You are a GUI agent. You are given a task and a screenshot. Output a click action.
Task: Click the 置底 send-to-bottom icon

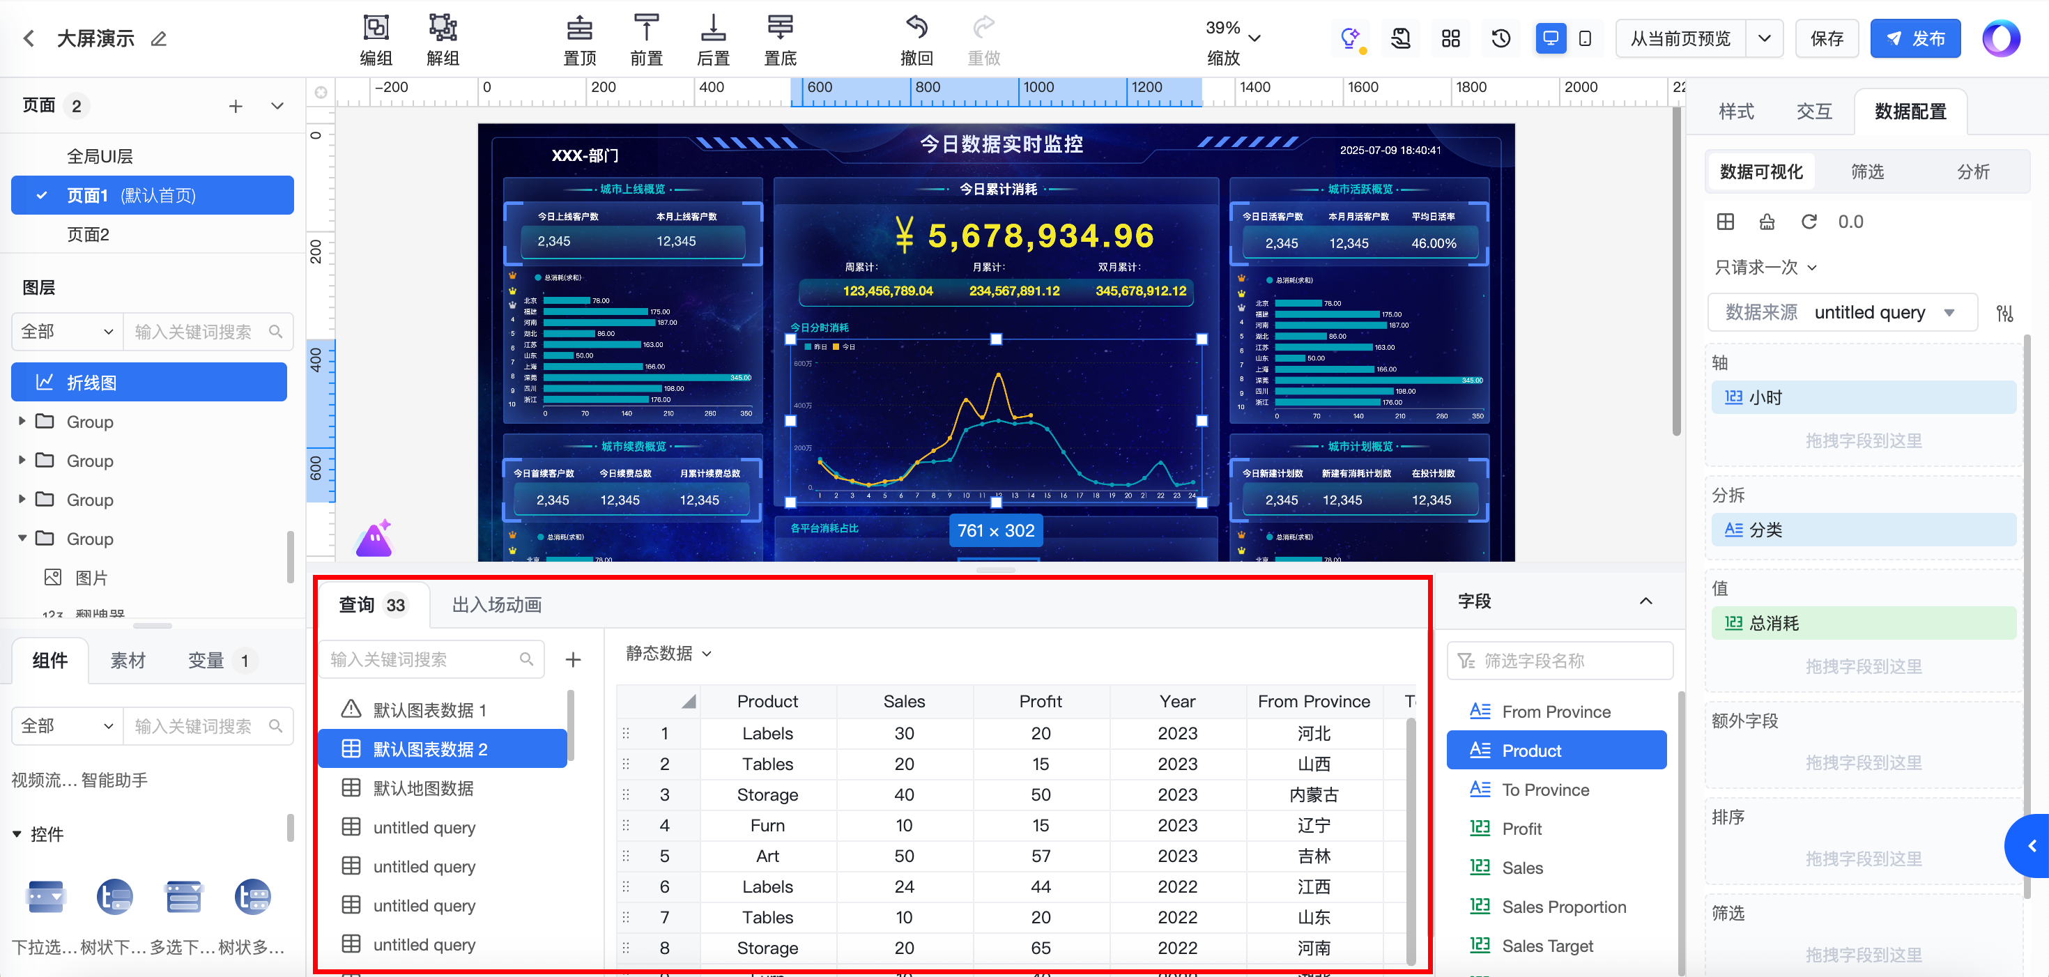point(779,28)
